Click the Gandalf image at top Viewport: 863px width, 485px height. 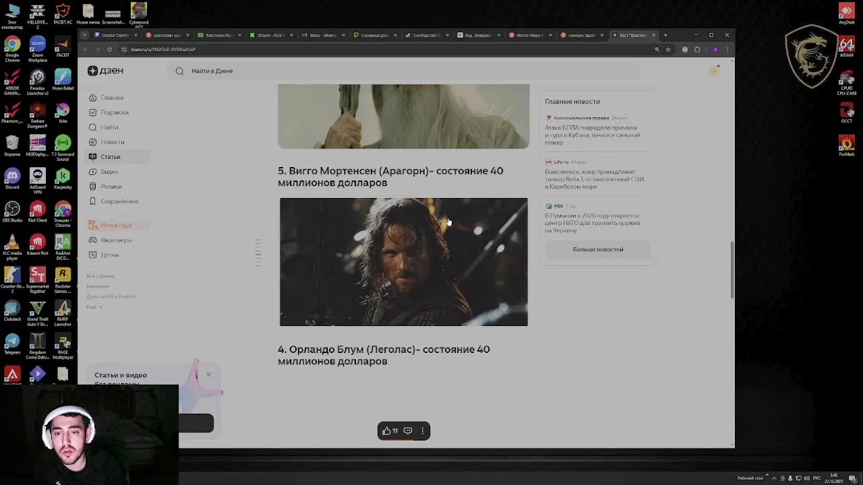404,116
